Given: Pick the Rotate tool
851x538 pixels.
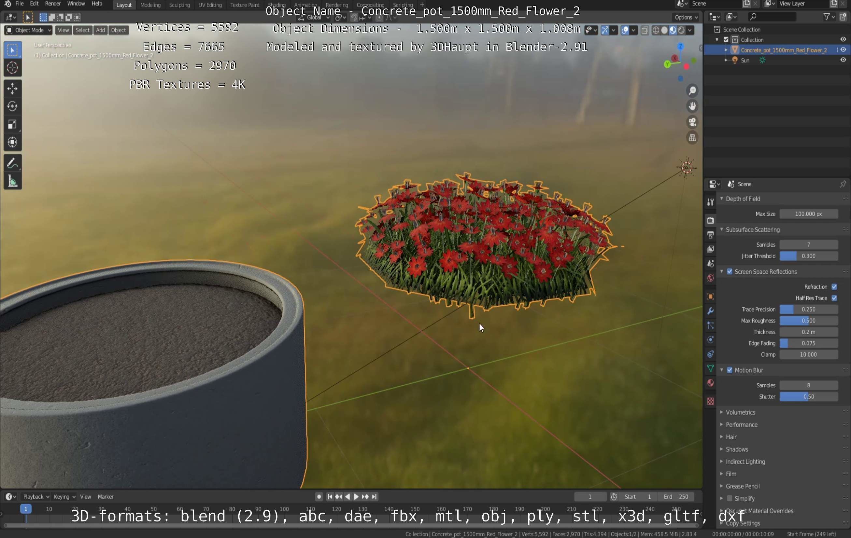Looking at the screenshot, I should 12,106.
